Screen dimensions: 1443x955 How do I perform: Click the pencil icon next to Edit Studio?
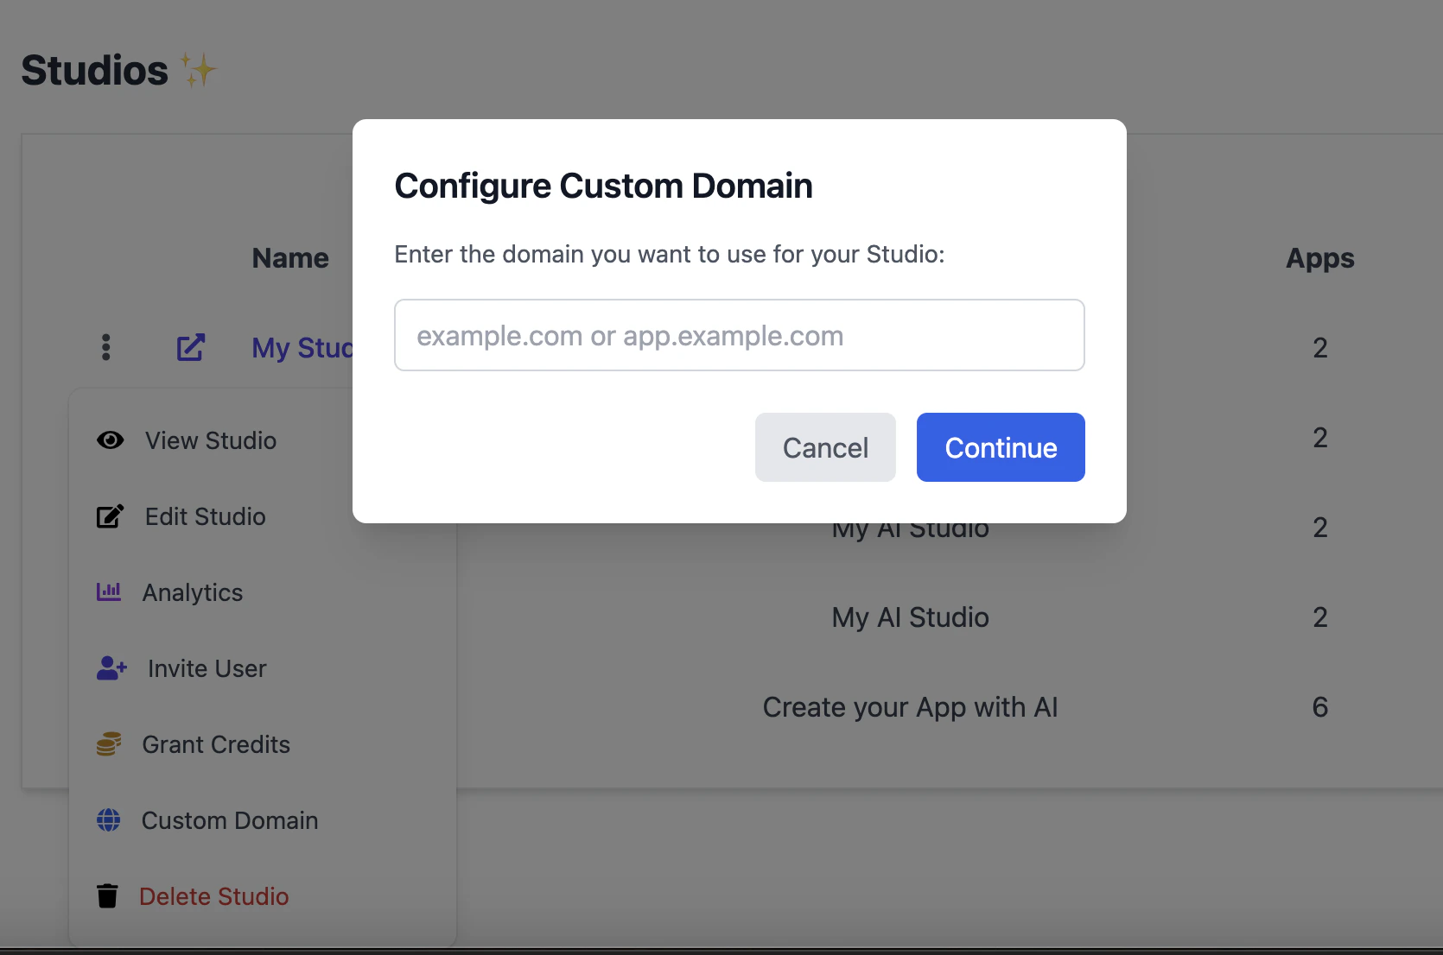110,515
